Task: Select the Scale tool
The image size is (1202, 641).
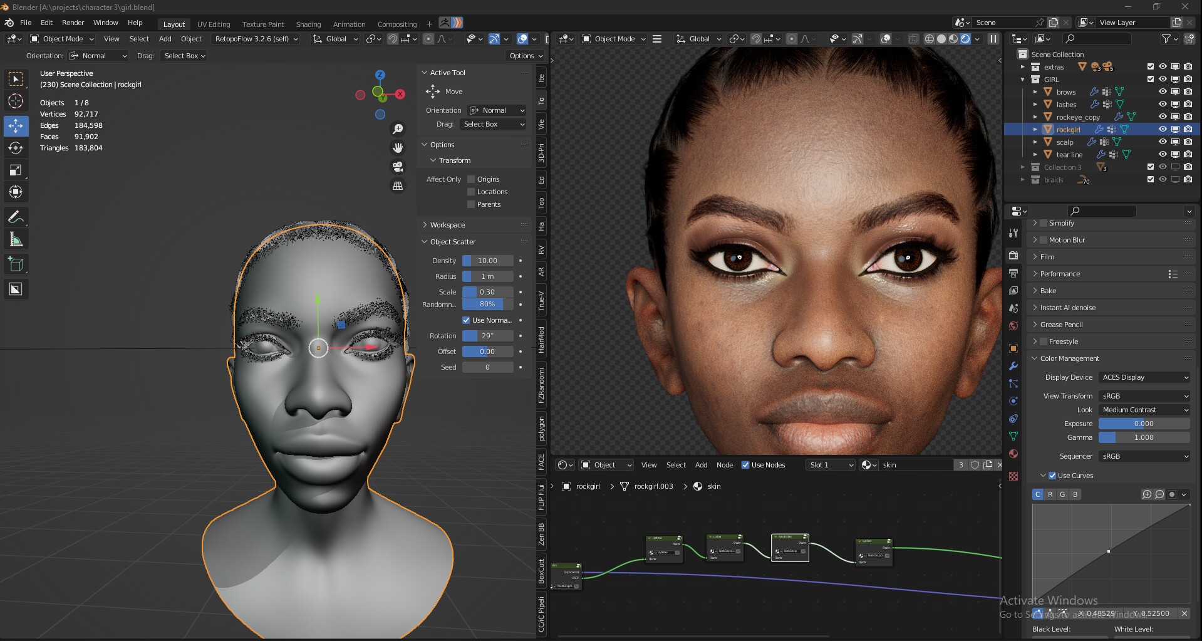Action: pyautogui.click(x=16, y=170)
